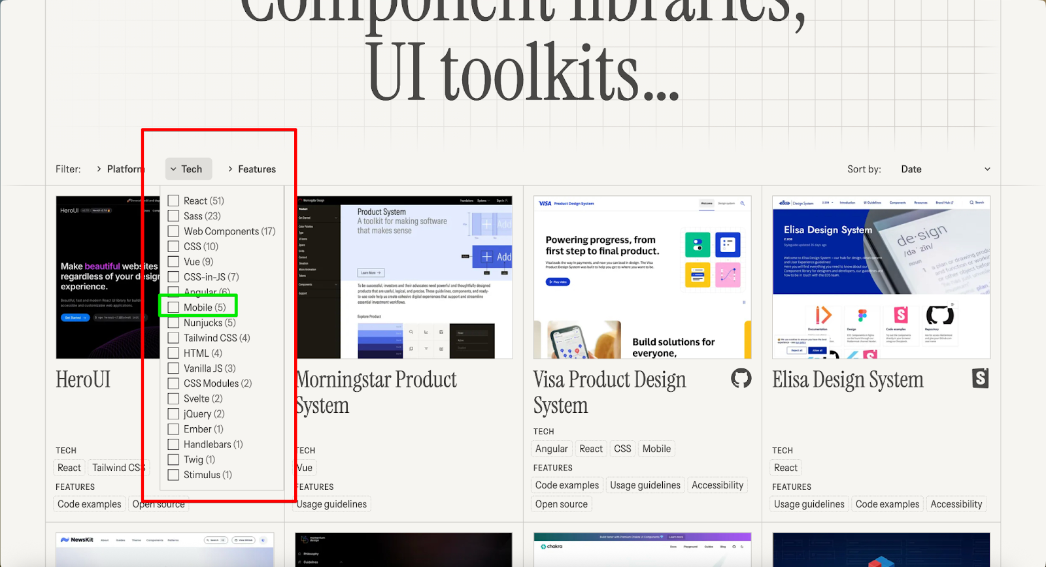Click Accessibility tag on Elisa card
Image resolution: width=1046 pixels, height=567 pixels.
(956, 504)
